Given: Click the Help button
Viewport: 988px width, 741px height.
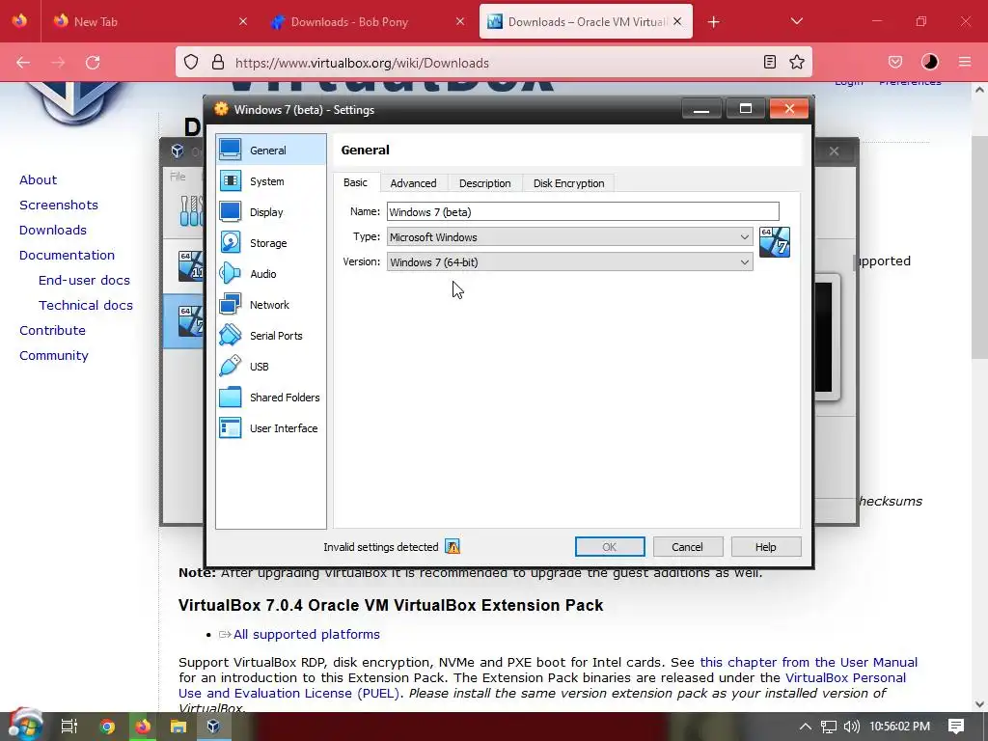Looking at the screenshot, I should point(765,546).
